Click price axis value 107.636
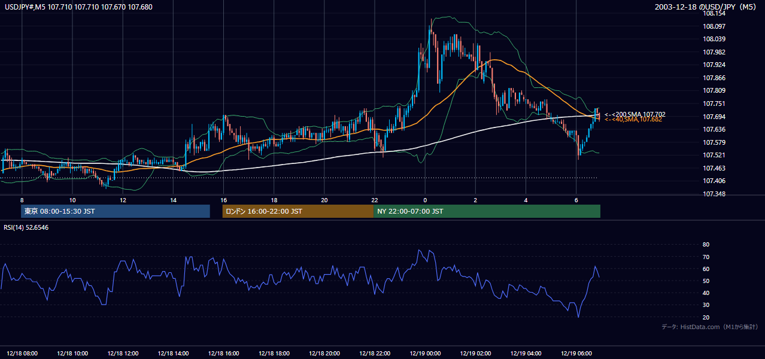Screen dimensions: 765x359 point(714,129)
